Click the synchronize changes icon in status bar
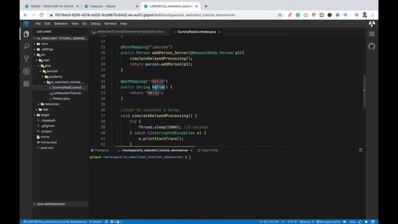 click(106, 222)
